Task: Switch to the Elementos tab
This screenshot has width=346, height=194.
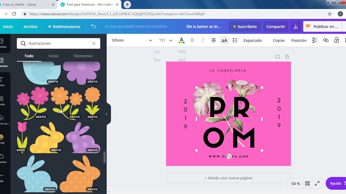Action: [83, 56]
